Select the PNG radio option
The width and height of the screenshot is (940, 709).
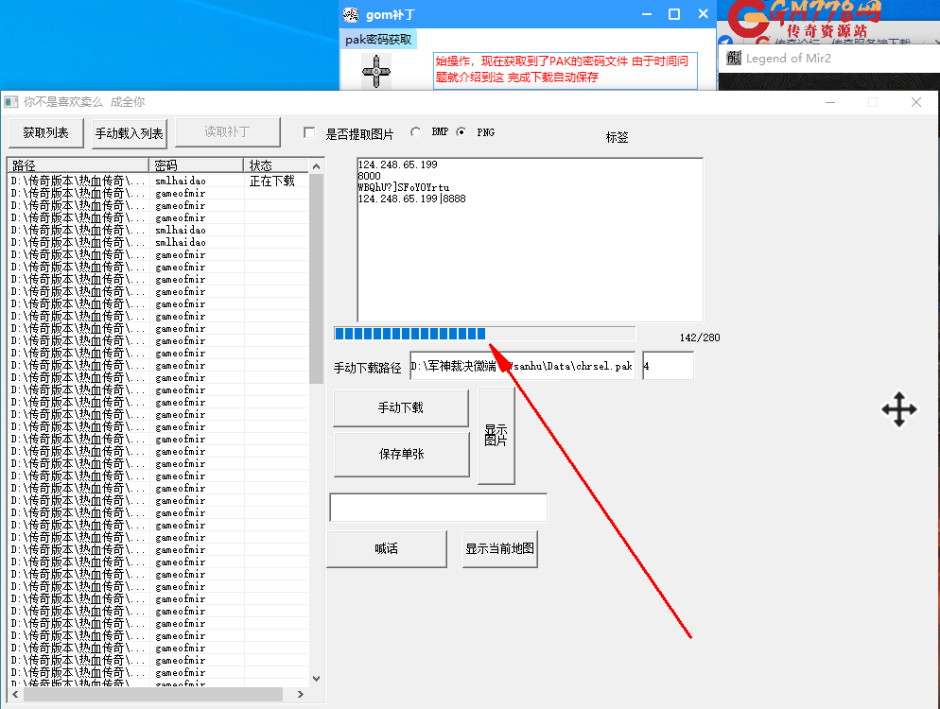pos(461,132)
